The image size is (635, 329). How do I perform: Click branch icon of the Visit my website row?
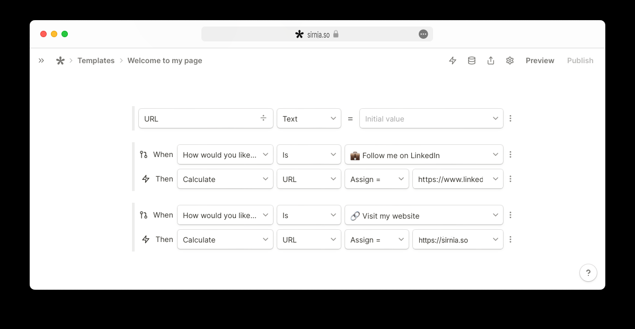143,215
